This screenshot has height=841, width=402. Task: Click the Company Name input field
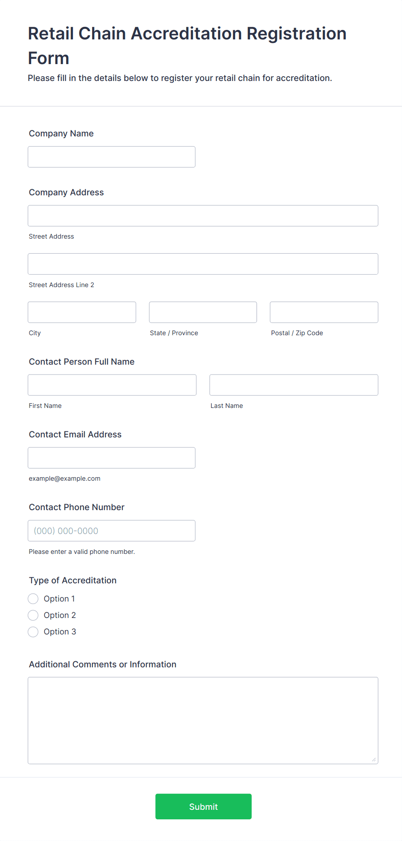pos(112,157)
